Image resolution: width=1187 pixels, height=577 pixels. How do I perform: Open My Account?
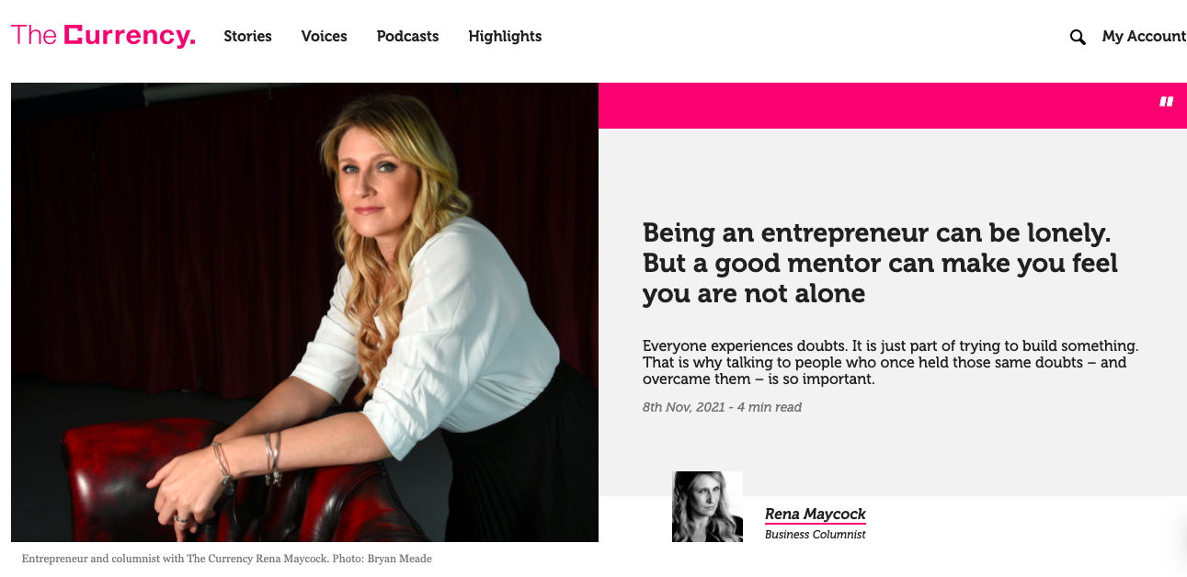[1144, 37]
